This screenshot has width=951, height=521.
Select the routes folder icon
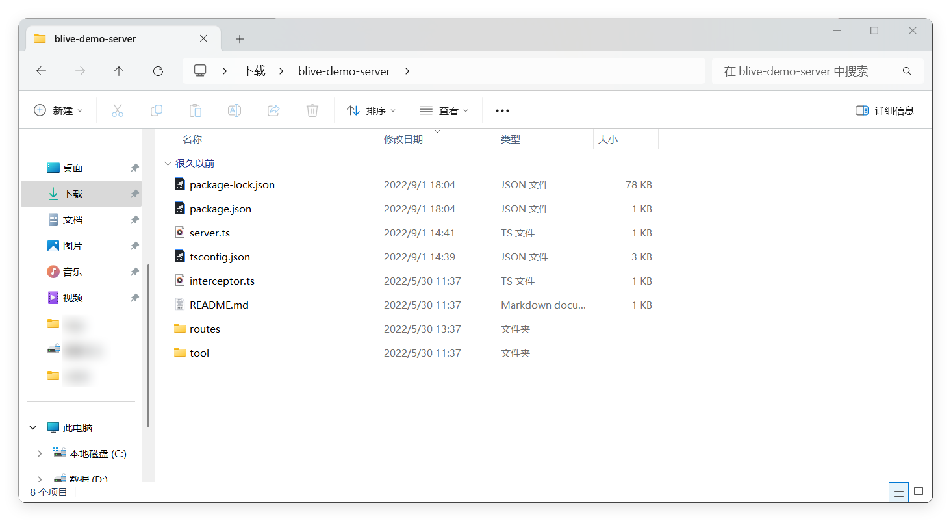coord(180,329)
